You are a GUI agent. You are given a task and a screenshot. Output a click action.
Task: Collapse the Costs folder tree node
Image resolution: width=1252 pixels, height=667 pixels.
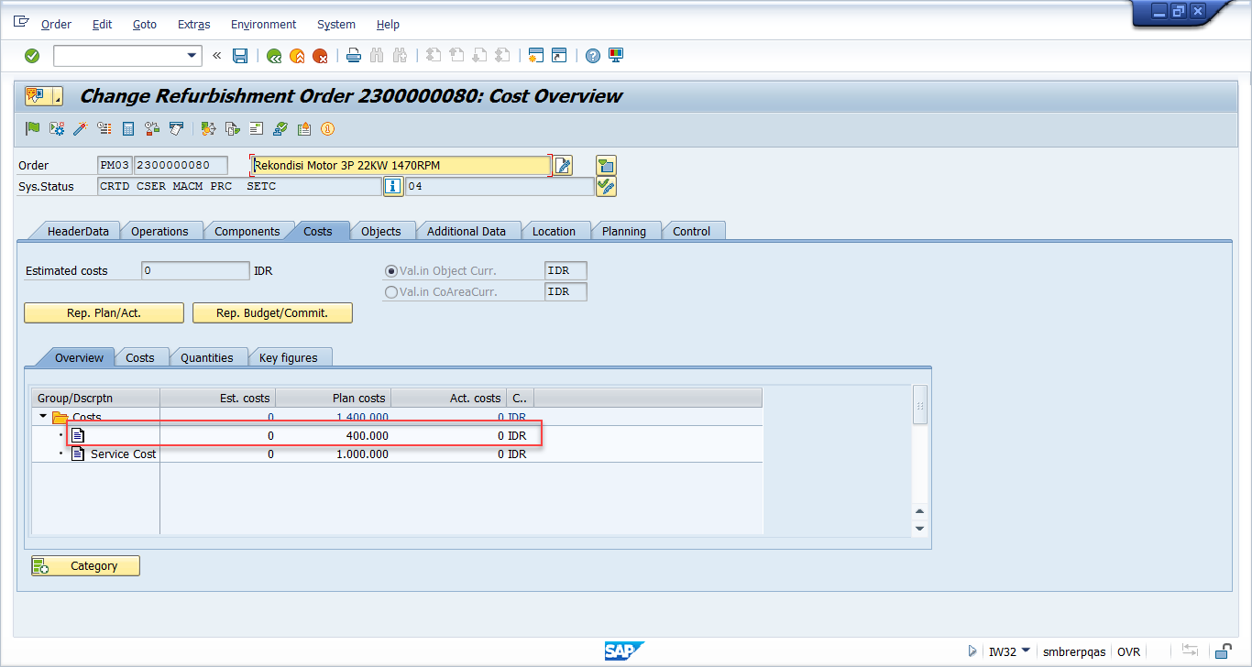coord(43,417)
